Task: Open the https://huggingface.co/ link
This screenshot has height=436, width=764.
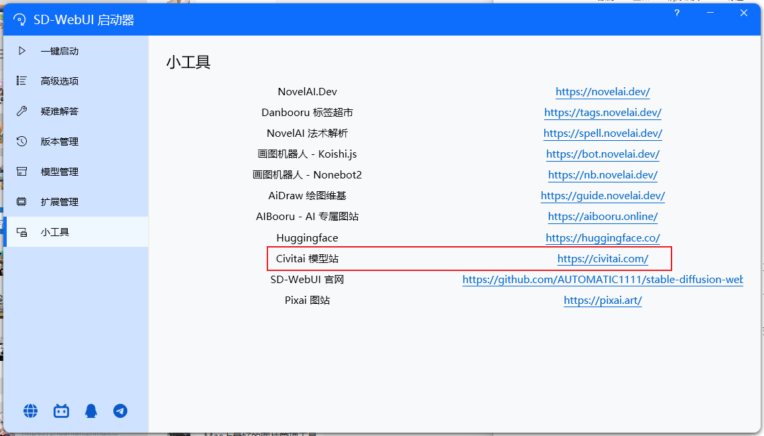Action: [x=602, y=238]
